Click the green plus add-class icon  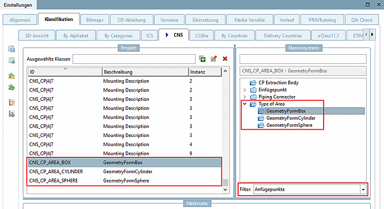[203, 59]
